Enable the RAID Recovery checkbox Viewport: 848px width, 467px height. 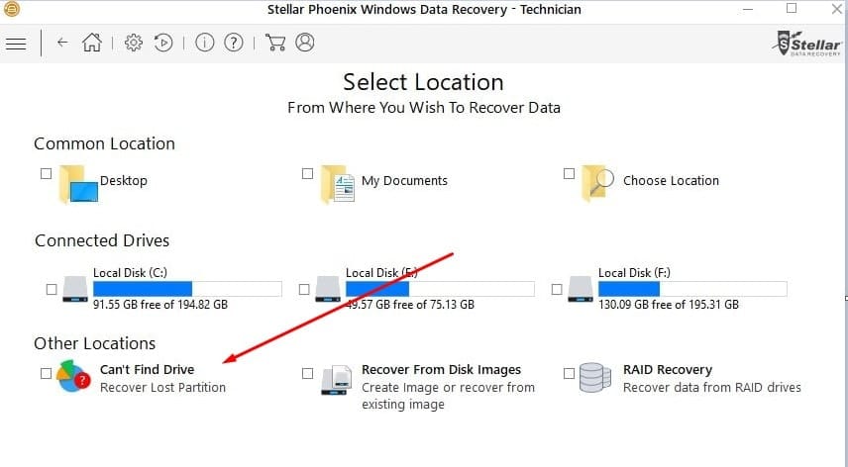tap(569, 373)
